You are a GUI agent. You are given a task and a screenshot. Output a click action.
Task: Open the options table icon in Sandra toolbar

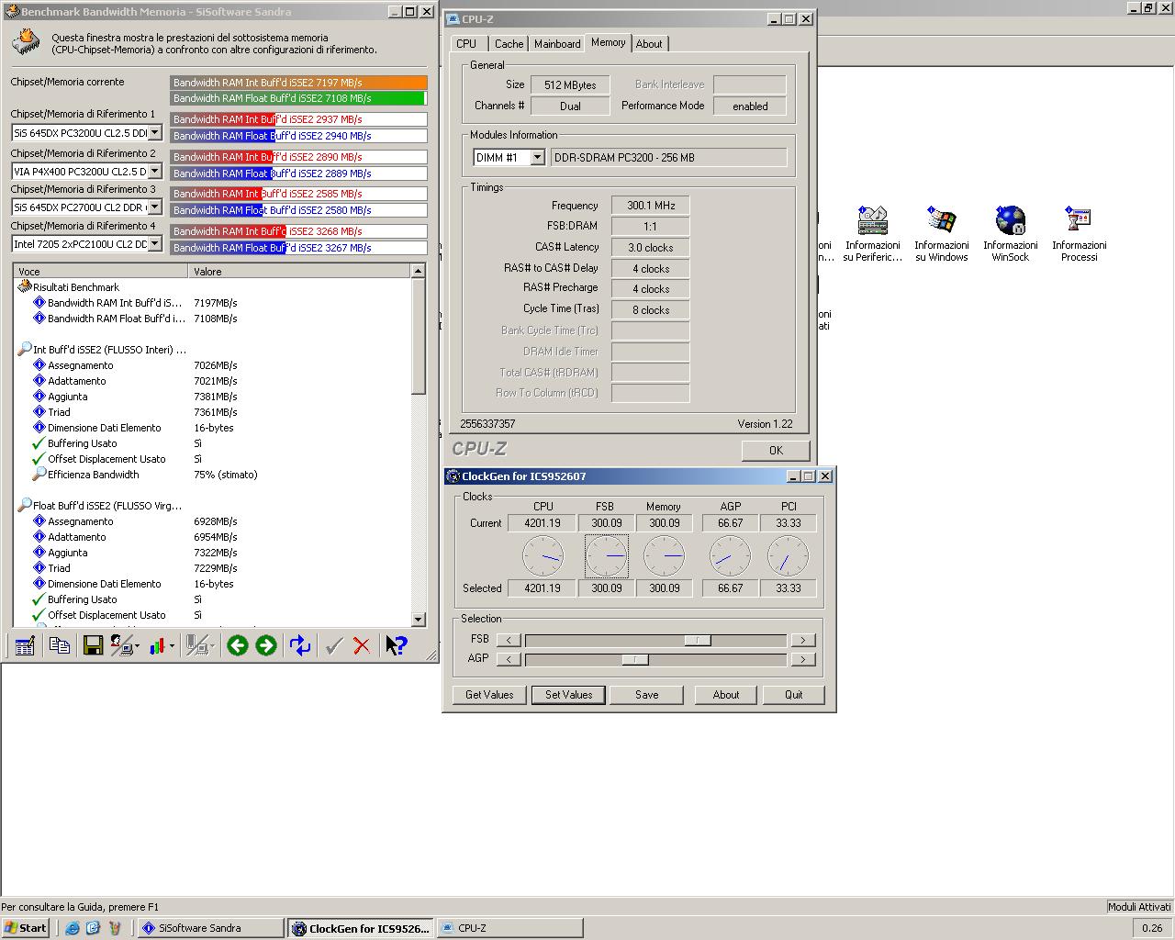pyautogui.click(x=25, y=645)
